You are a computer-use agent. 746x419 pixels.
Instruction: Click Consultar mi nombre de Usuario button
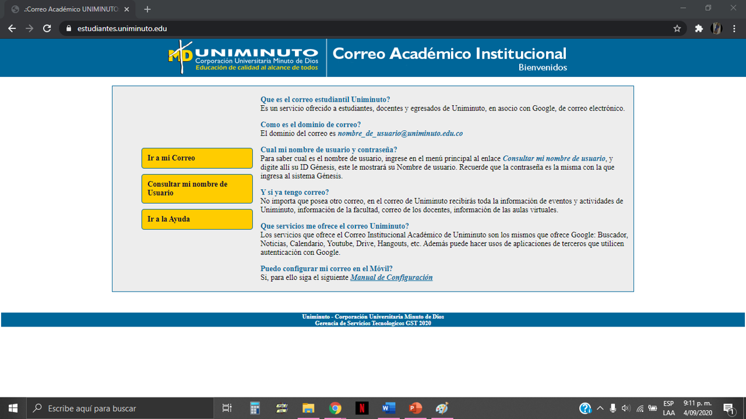point(197,189)
